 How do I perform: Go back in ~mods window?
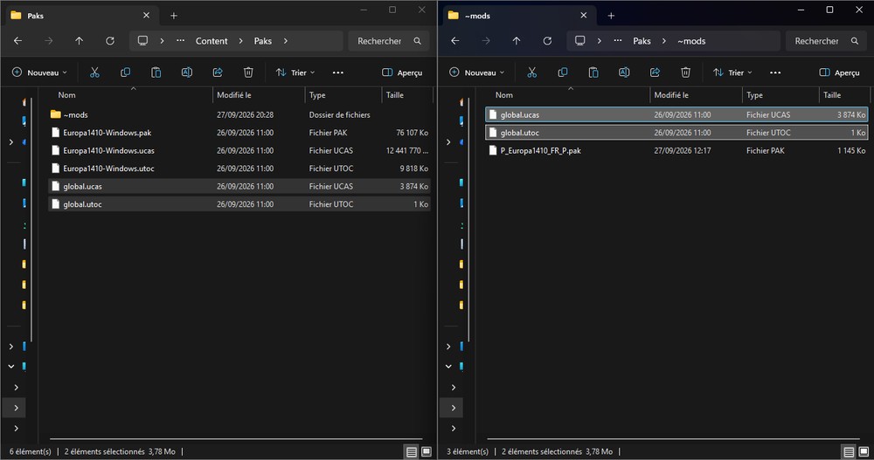[x=454, y=41]
